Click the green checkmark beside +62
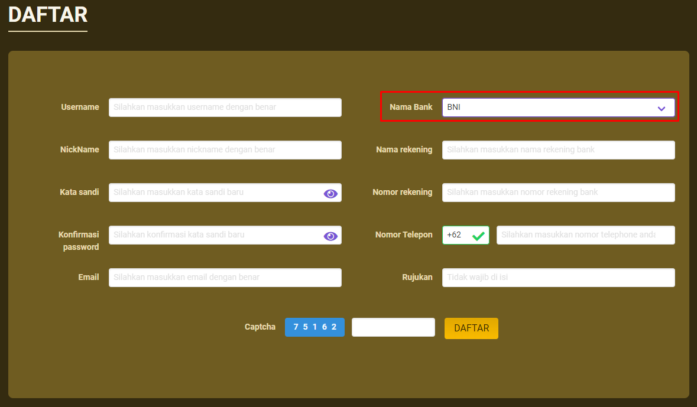 (x=478, y=236)
